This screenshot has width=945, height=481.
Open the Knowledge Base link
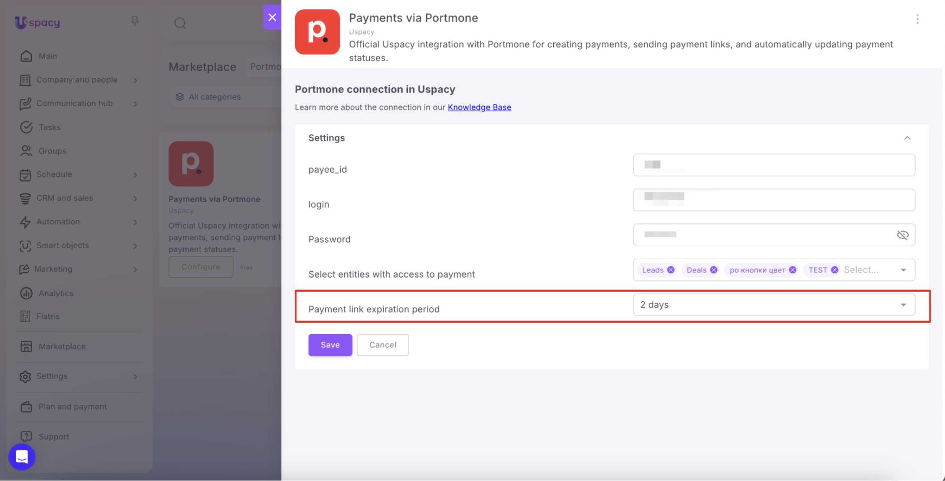(479, 107)
